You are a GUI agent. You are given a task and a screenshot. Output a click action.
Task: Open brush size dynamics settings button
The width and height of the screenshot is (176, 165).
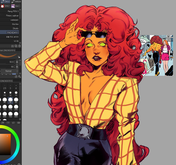pyautogui.click(x=17, y=62)
